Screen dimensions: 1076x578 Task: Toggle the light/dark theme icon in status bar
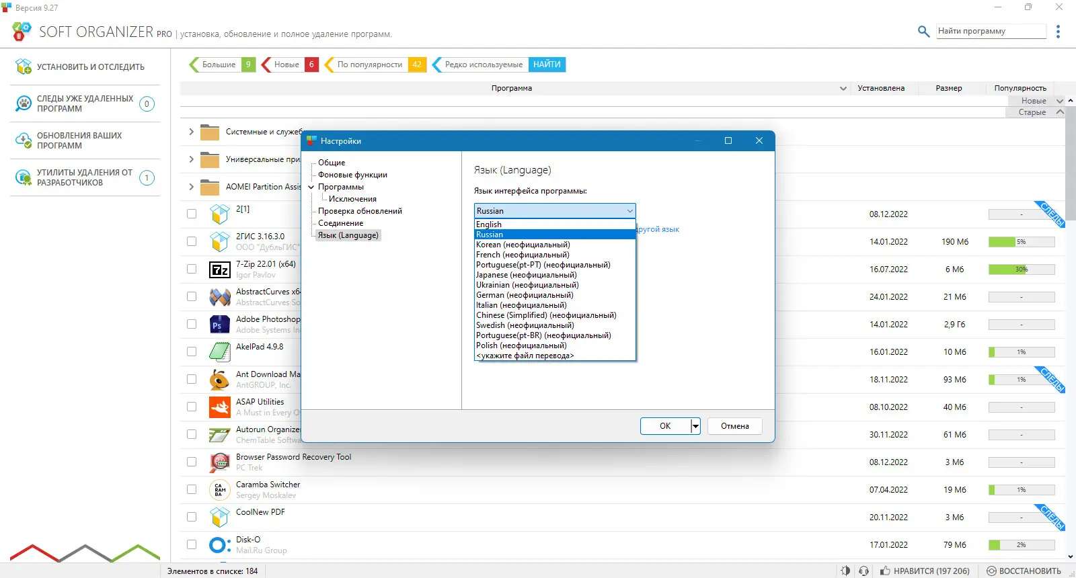point(845,571)
